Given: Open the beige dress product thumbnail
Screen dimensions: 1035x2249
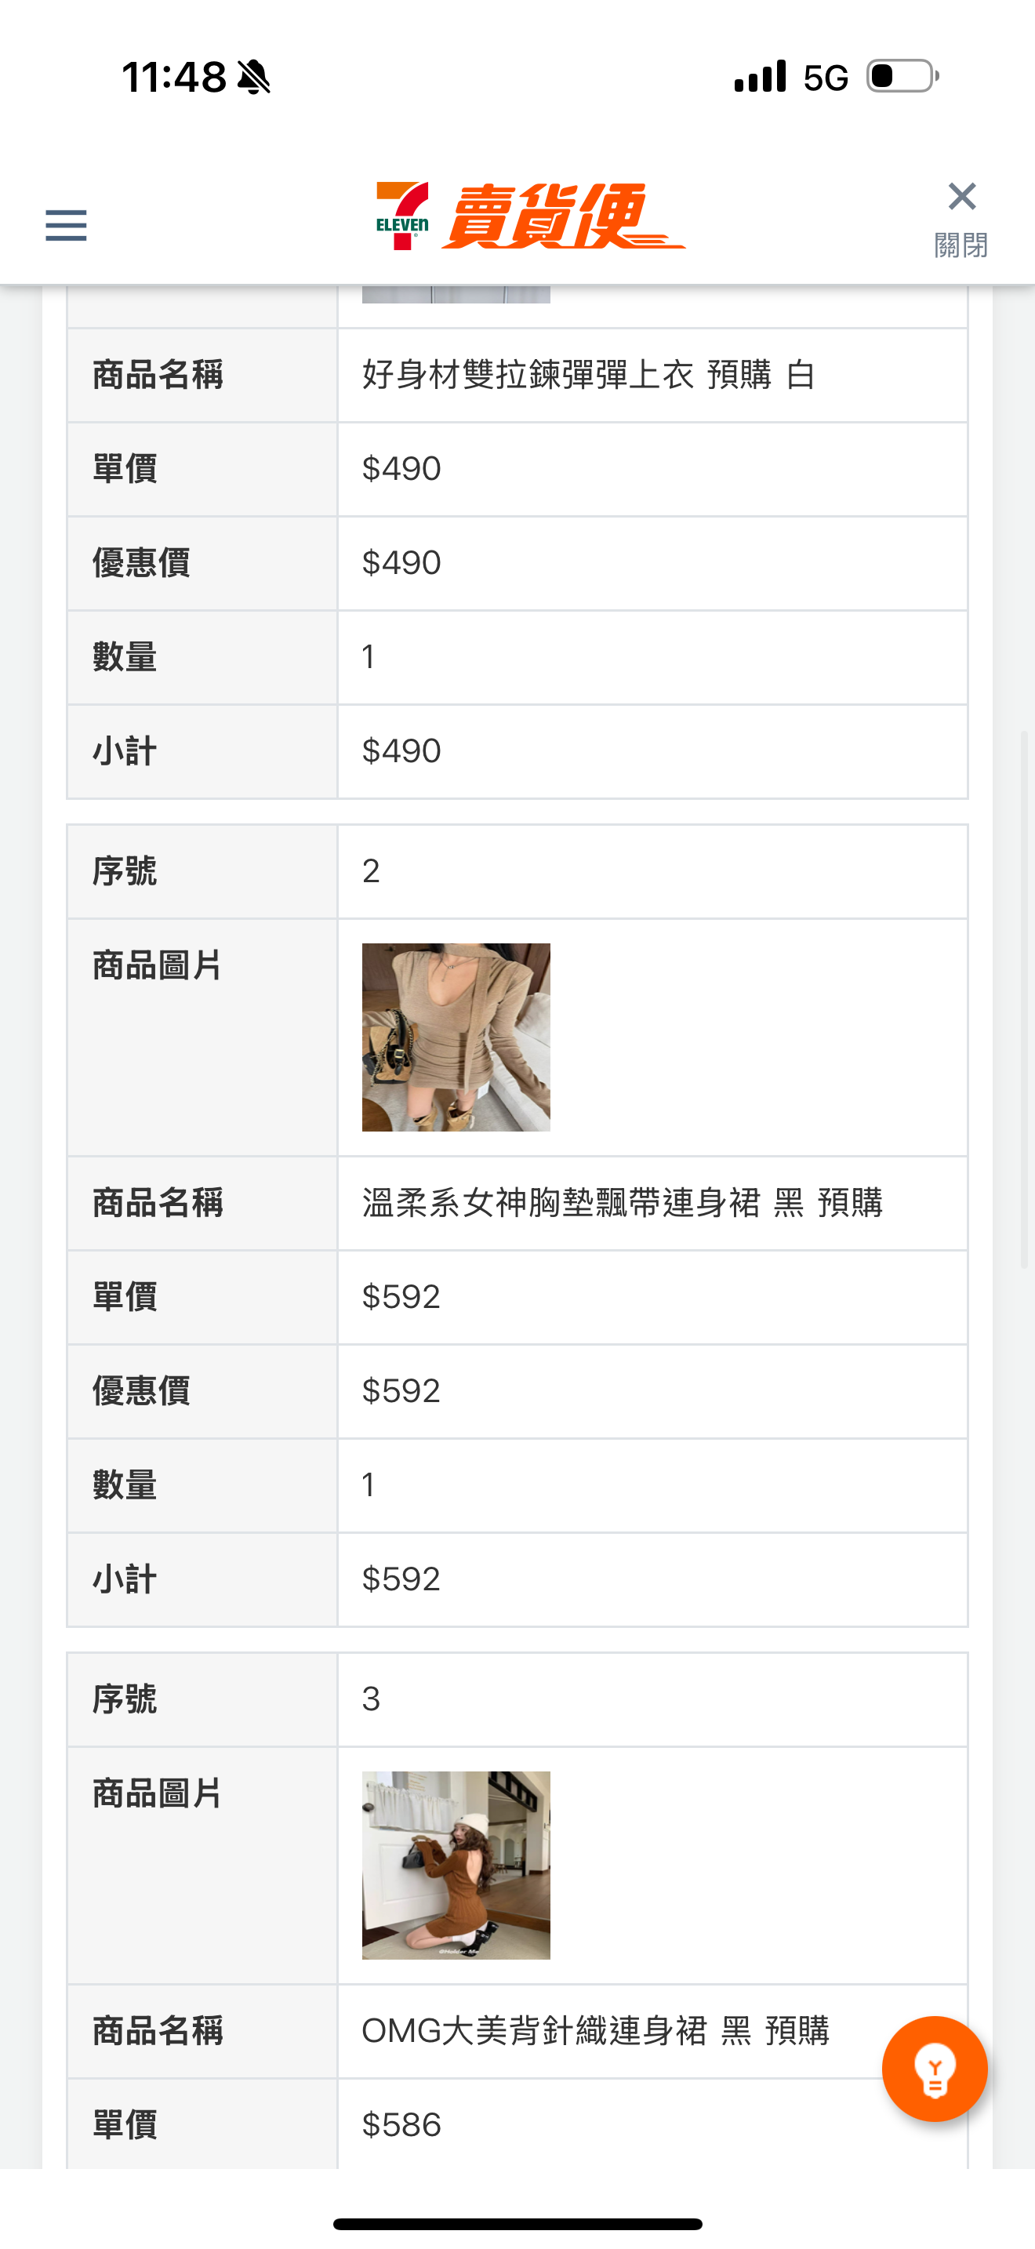Looking at the screenshot, I should pyautogui.click(x=456, y=1037).
